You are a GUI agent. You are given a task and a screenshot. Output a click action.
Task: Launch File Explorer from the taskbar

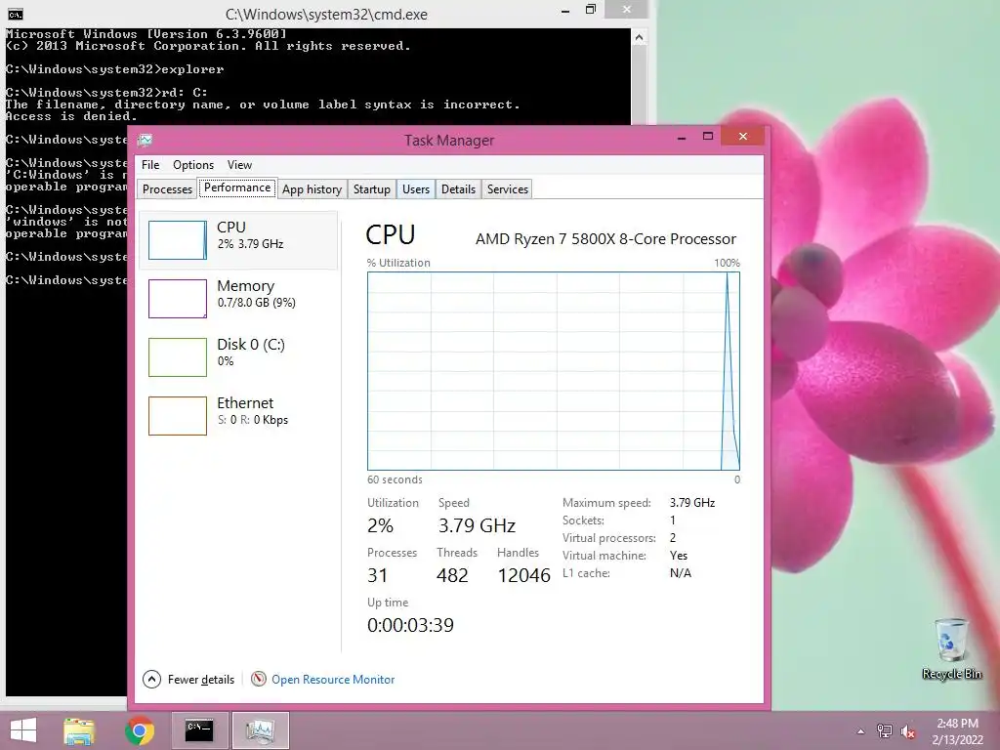[79, 730]
